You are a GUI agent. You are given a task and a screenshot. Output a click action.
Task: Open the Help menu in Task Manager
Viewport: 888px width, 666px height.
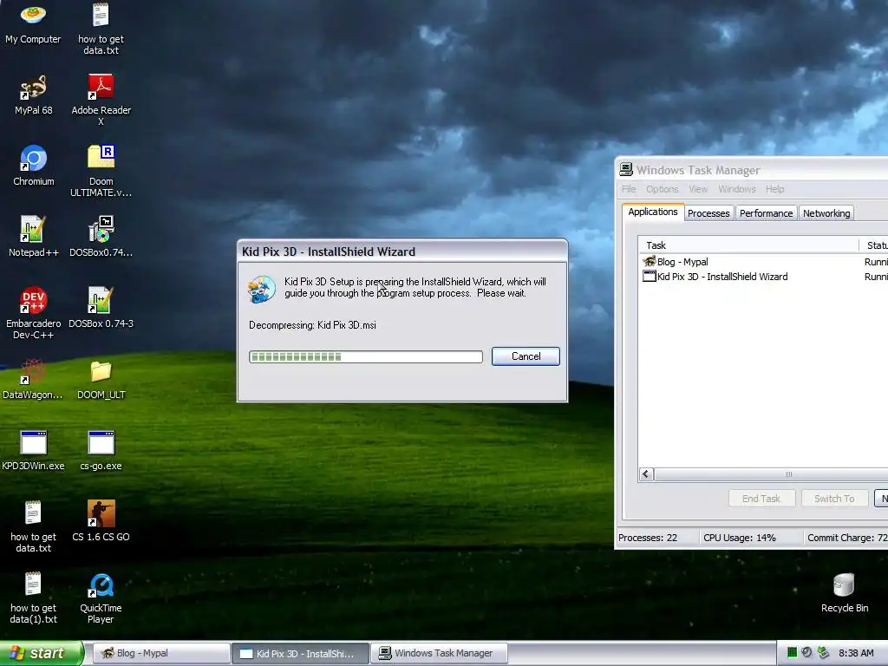(x=774, y=189)
